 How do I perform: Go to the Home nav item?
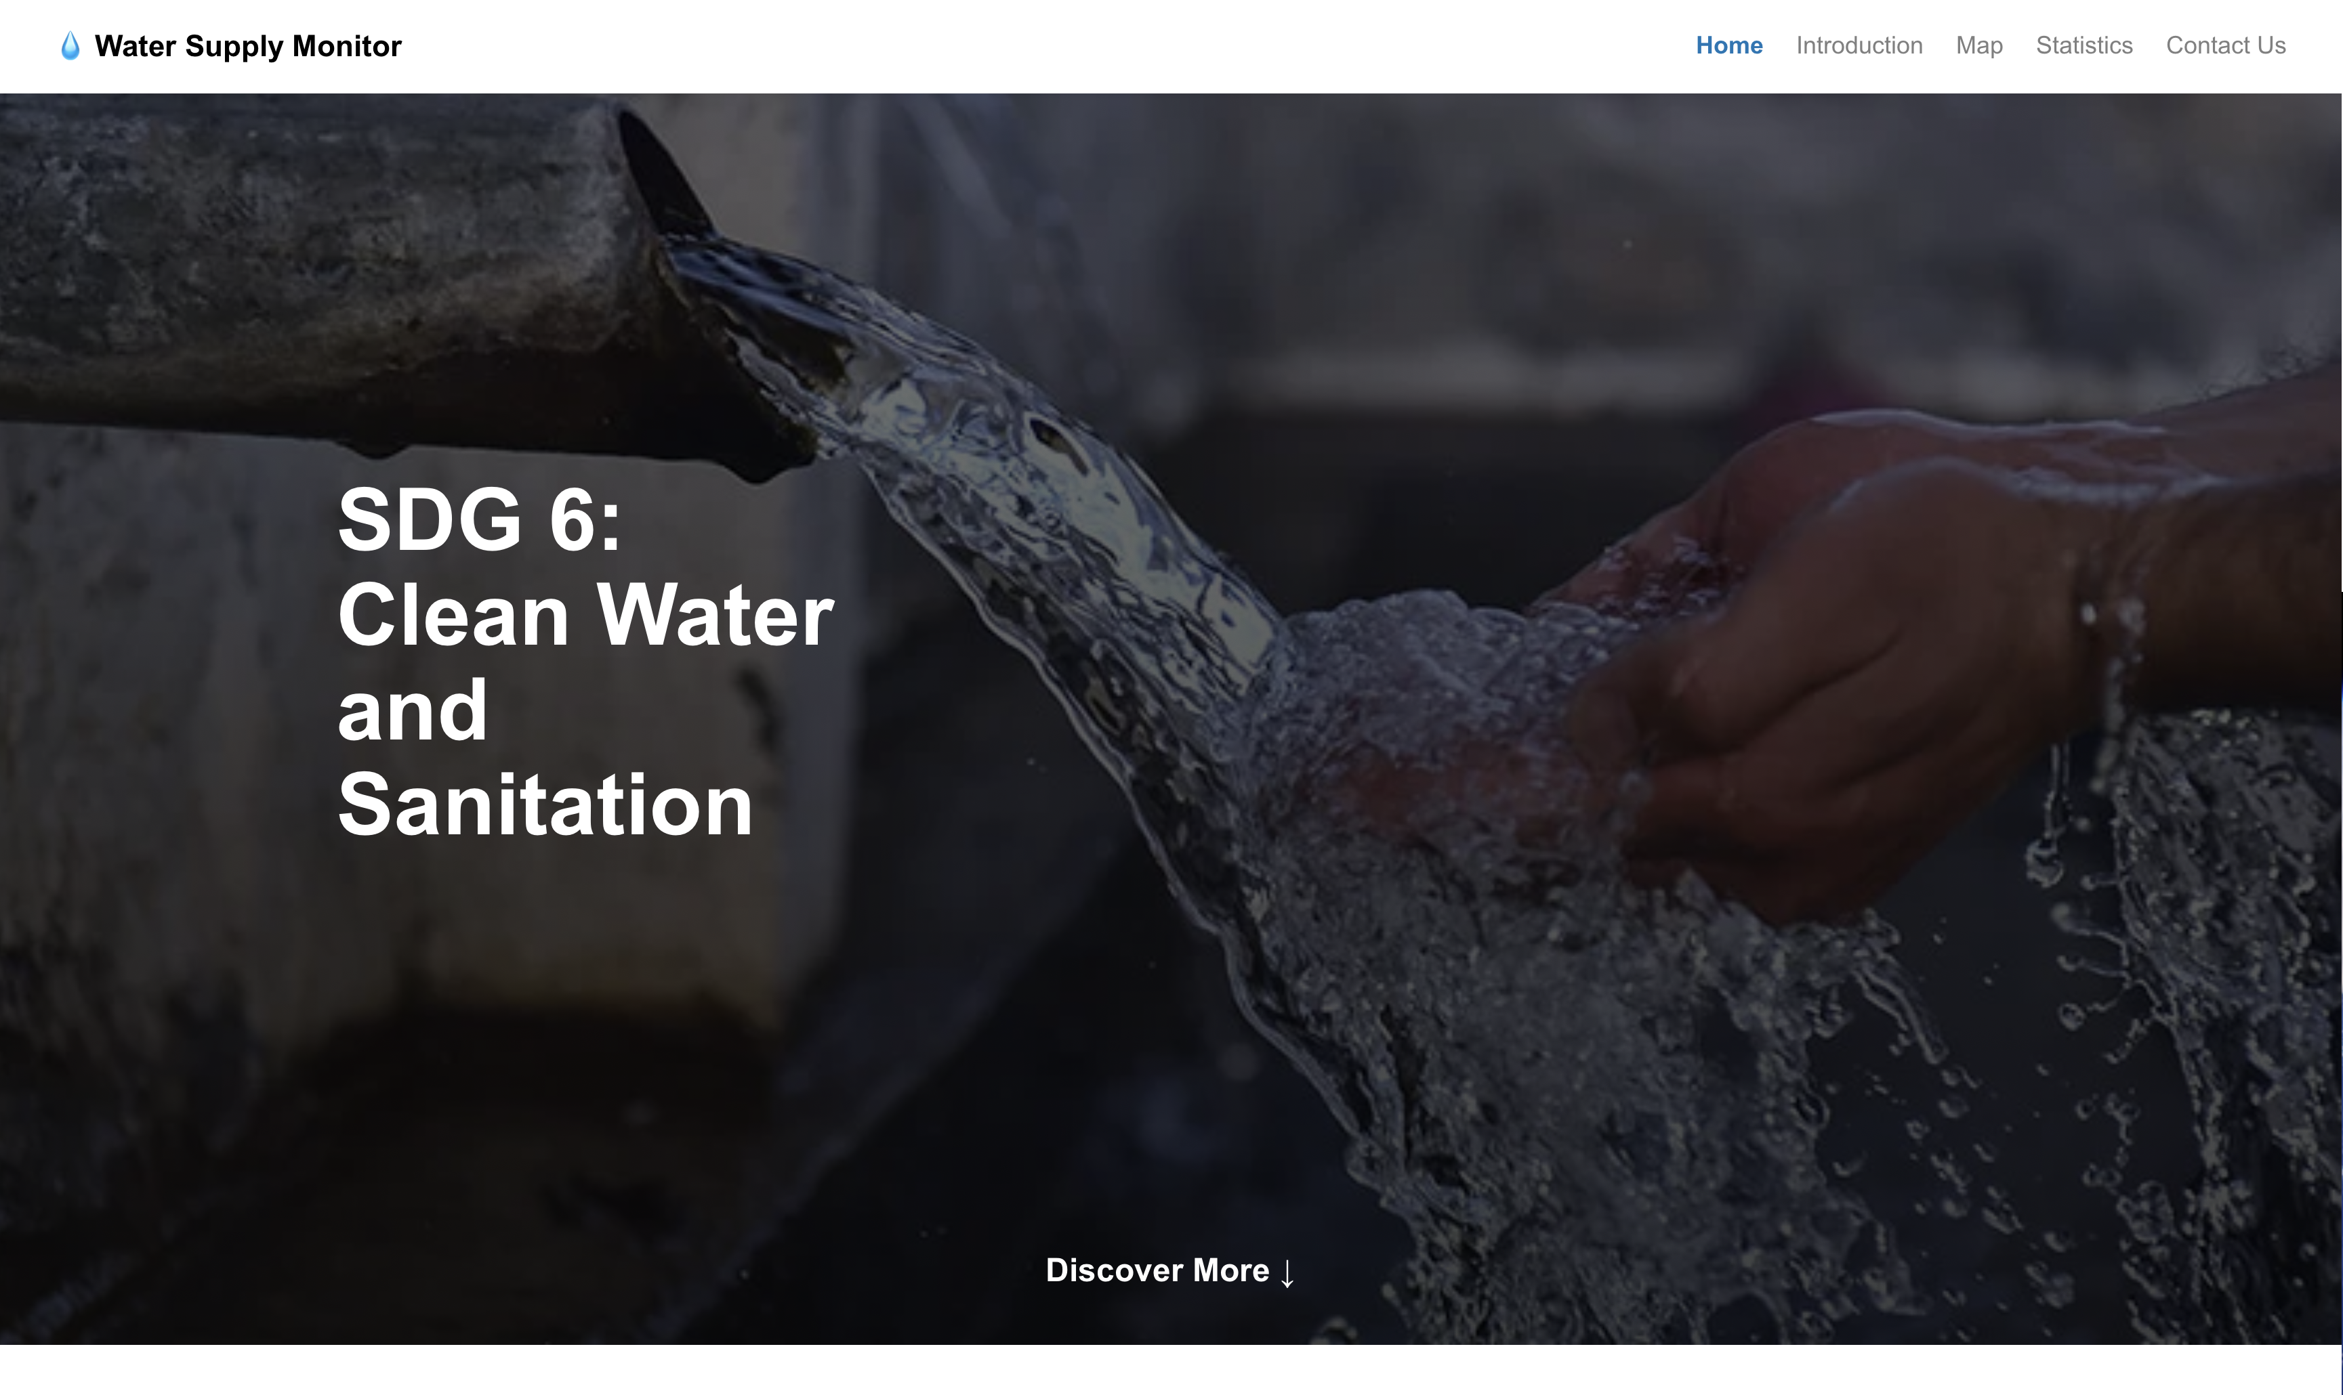point(1729,45)
